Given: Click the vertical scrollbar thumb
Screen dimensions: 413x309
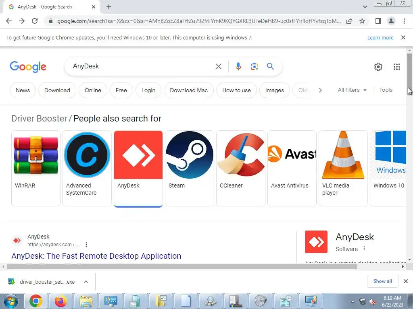Looking at the screenshot, I should coord(409,74).
